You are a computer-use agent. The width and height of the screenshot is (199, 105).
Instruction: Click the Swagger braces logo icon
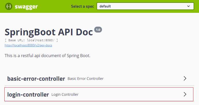click(x=9, y=6)
